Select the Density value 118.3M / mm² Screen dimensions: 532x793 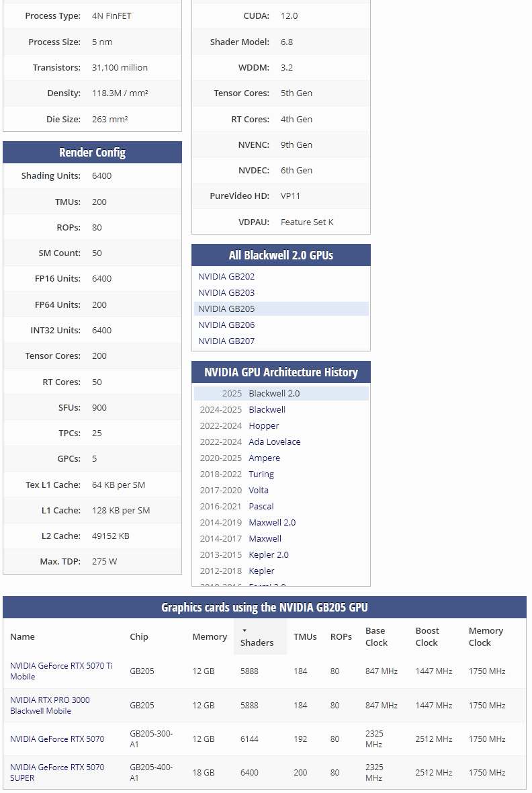pyautogui.click(x=120, y=93)
